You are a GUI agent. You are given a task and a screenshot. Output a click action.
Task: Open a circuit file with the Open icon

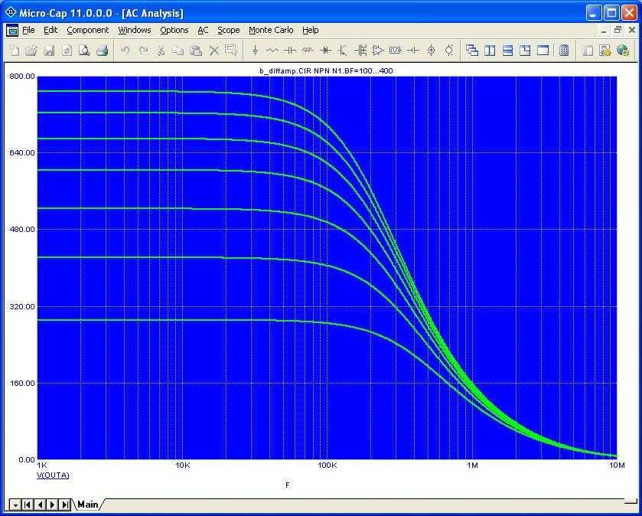pyautogui.click(x=30, y=50)
